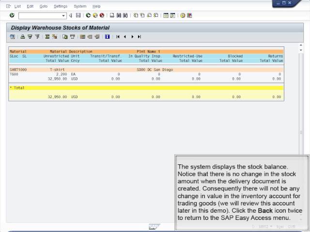Click the window control menu icon beside List

click(x=9, y=6)
